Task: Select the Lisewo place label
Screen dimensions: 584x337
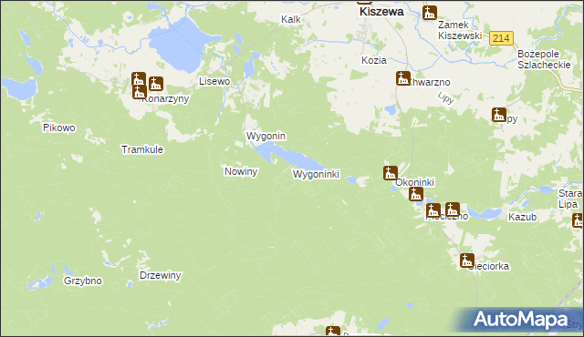Action: click(x=214, y=81)
